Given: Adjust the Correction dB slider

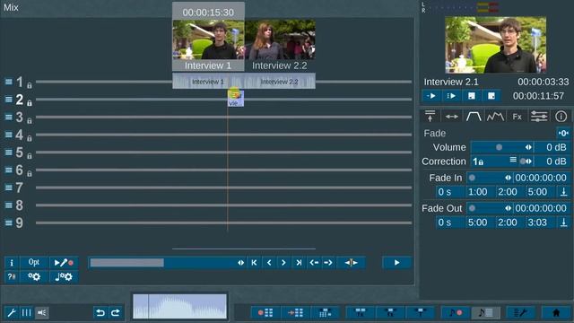Looking at the screenshot, I should (x=526, y=161).
